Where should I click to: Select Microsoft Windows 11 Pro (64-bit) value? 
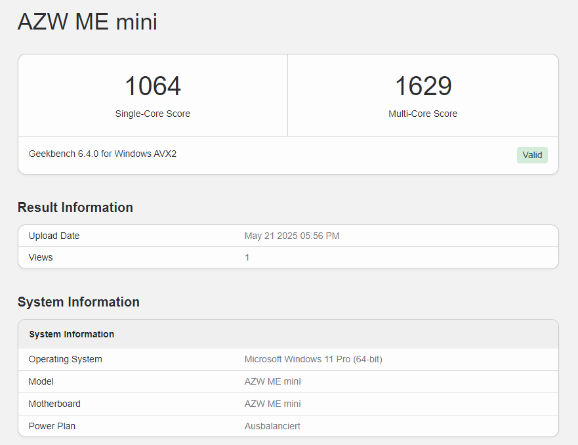tap(314, 359)
